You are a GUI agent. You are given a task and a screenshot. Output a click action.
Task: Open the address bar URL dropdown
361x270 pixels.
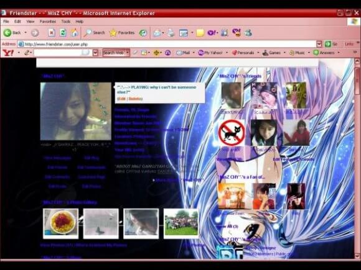tap(319, 44)
